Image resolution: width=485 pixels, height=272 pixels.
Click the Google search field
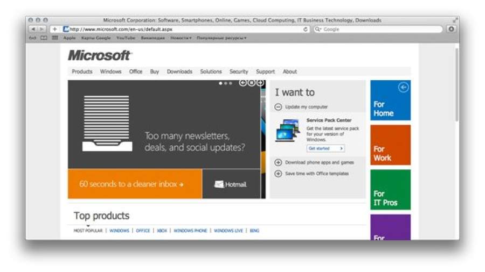coord(378,30)
